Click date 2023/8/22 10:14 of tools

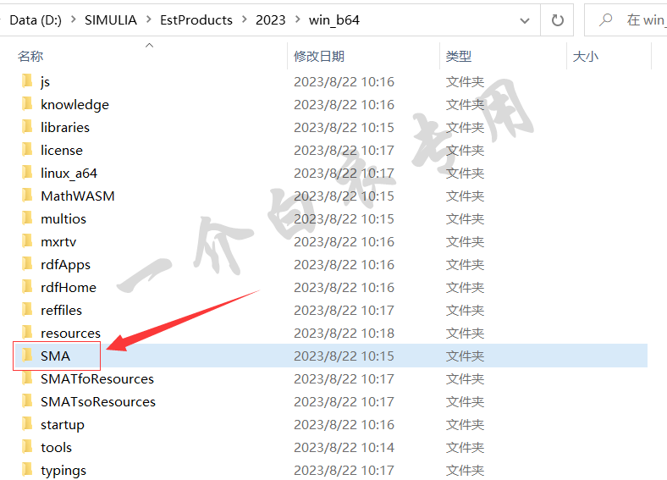pos(345,448)
